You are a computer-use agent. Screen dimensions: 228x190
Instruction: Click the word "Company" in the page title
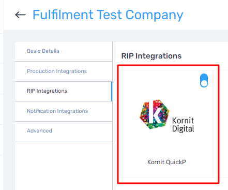coord(154,16)
